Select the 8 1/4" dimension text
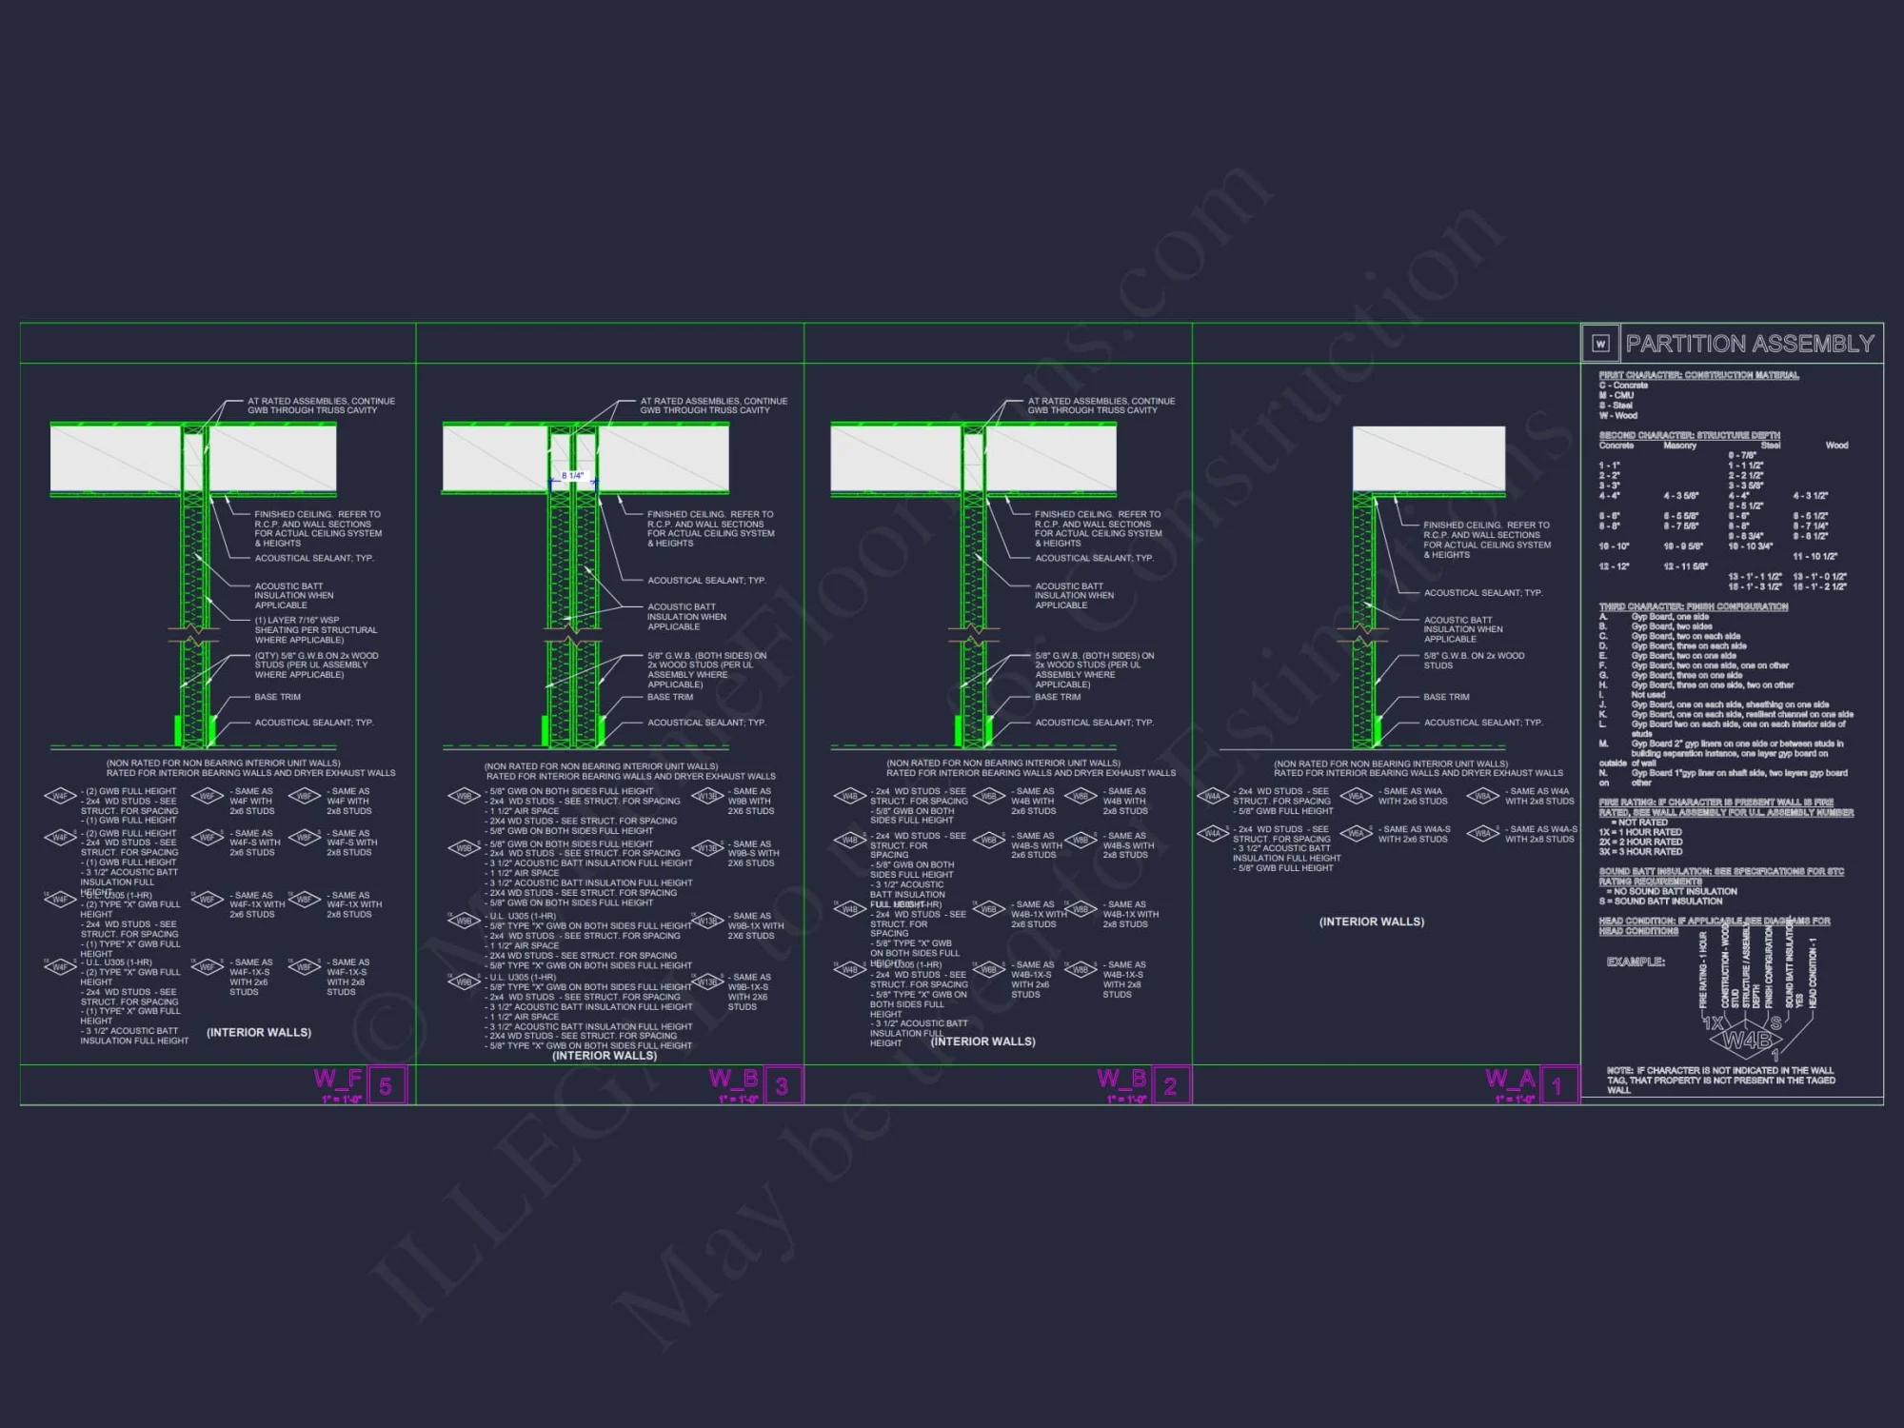Viewport: 1904px width, 1428px height. (573, 476)
